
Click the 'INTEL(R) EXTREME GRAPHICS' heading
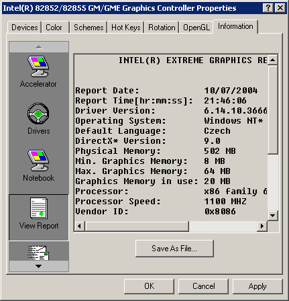pos(185,60)
